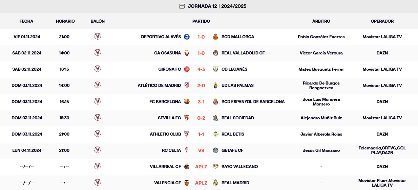Click the FECHA column header
Screen dimensions: 418x190
26,21
